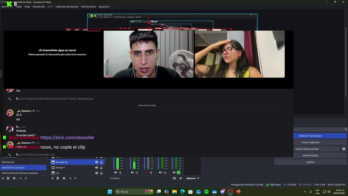This screenshot has width=348, height=196.
Task: Hide the llamada lau source
Action: [x=97, y=162]
